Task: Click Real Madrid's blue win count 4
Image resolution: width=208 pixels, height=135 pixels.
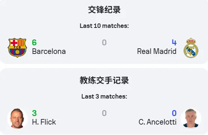Action: 174,42
